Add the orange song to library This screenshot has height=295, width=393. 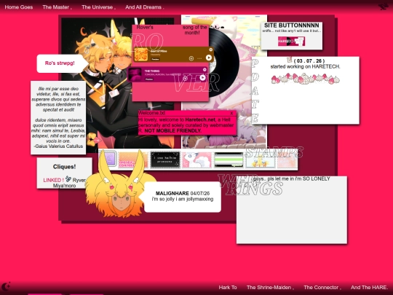point(191,58)
